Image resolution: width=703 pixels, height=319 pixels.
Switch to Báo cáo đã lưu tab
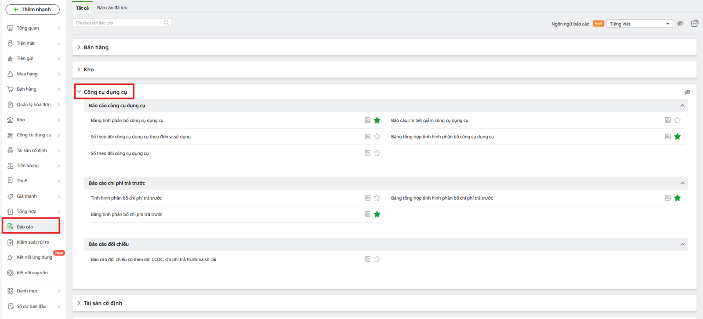pyautogui.click(x=112, y=8)
